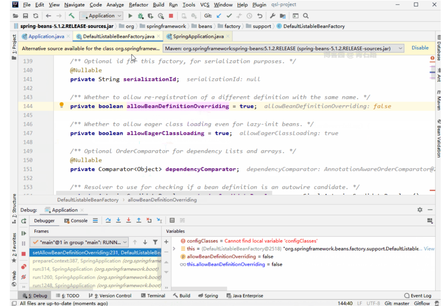The image size is (444, 306).
Task: Click the Debugger tab
Action: pos(44,221)
